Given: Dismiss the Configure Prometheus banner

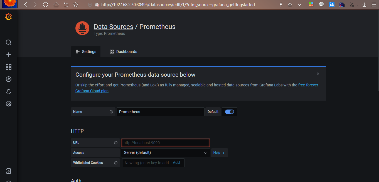Looking at the screenshot, I should pyautogui.click(x=318, y=74).
